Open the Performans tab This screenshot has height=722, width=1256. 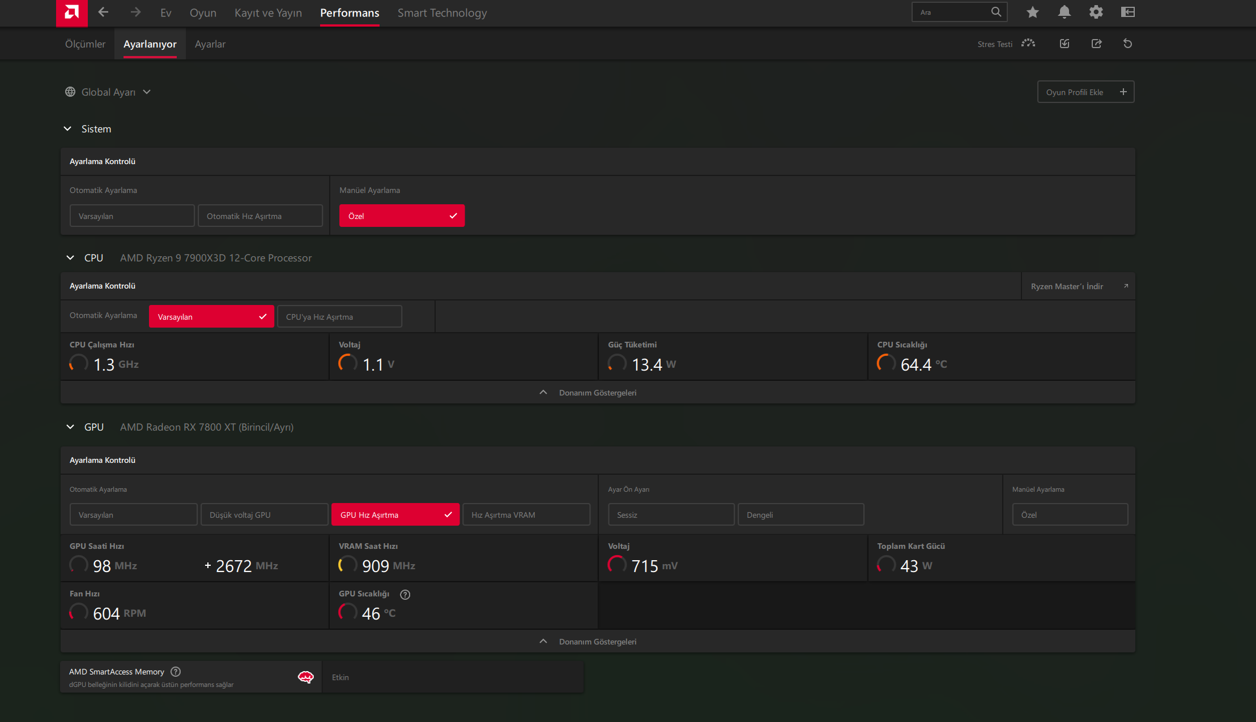click(x=350, y=12)
